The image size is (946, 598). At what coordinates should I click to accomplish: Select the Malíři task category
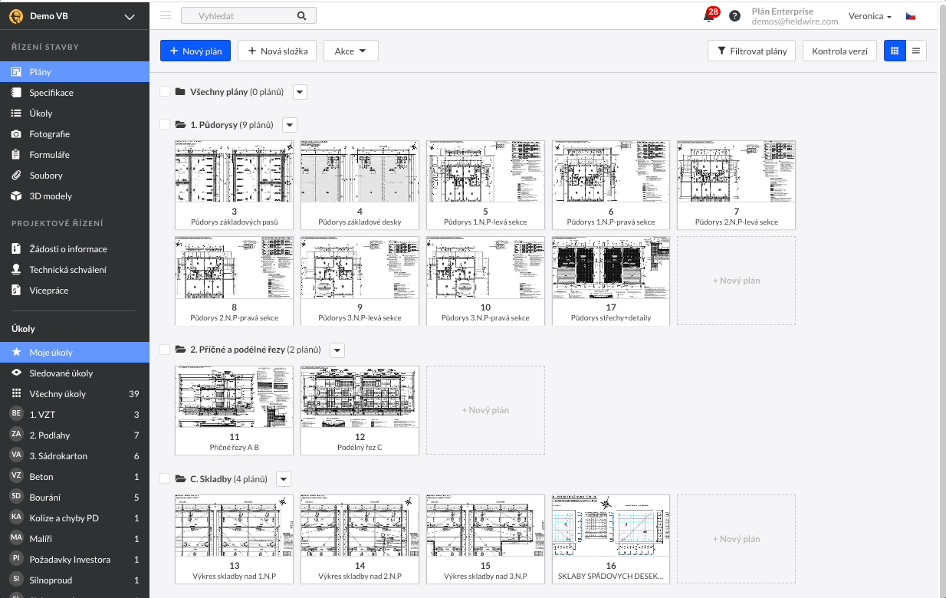[74, 539]
